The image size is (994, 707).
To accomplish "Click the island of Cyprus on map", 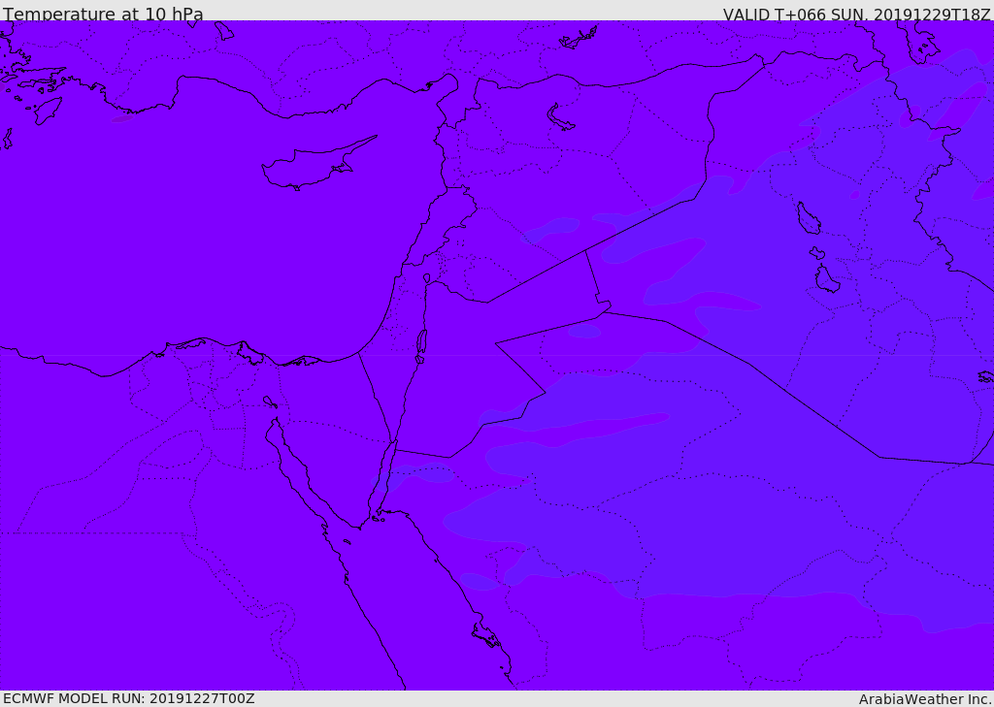I will click(x=317, y=164).
